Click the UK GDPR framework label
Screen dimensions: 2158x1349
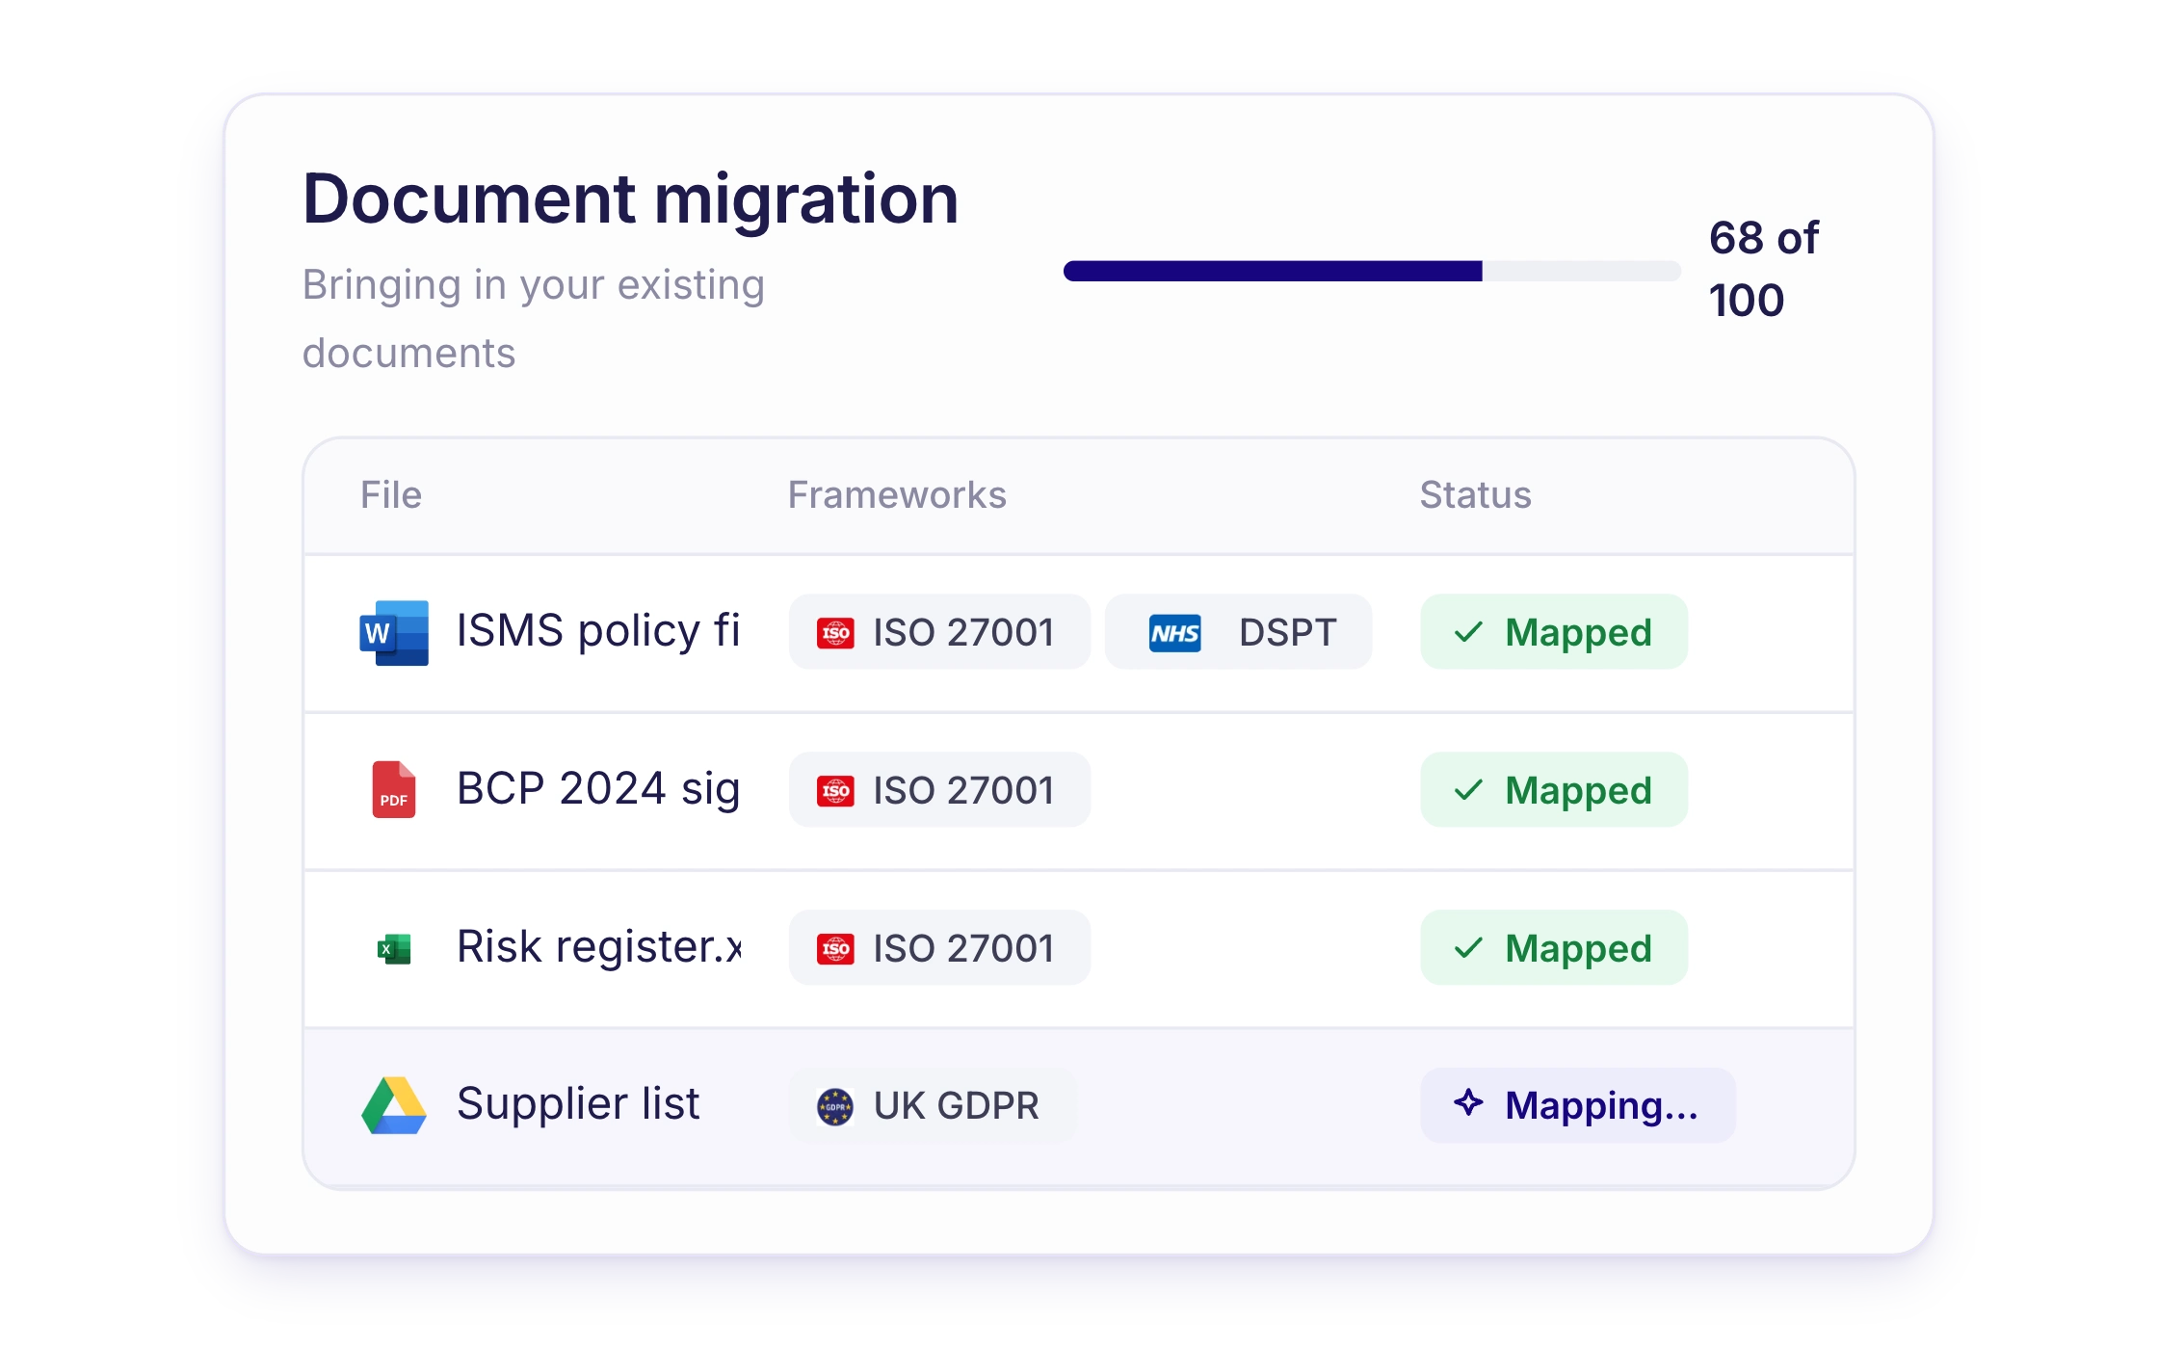point(957,1106)
